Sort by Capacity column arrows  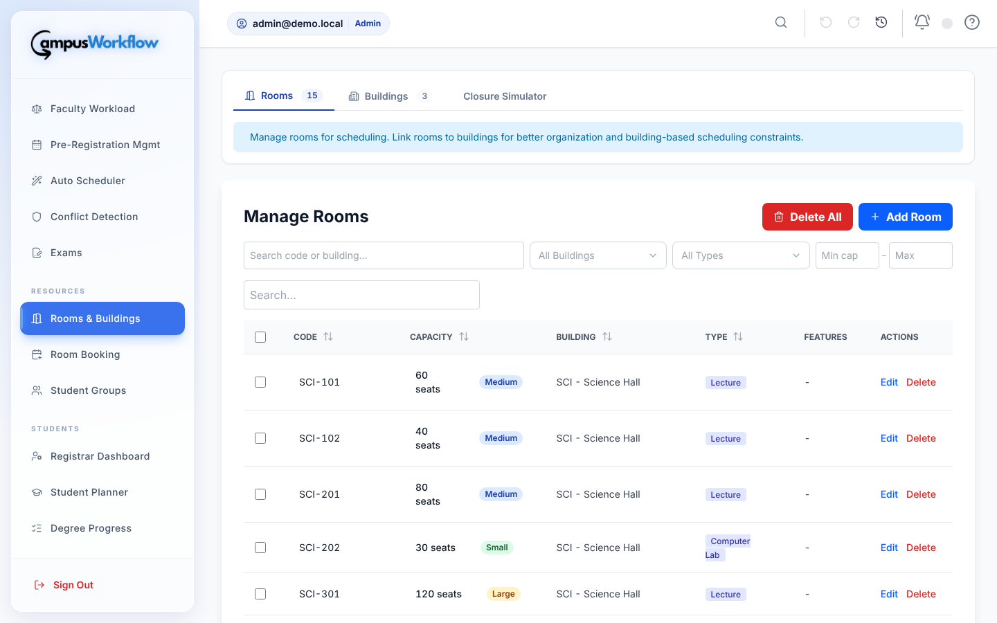464,337
